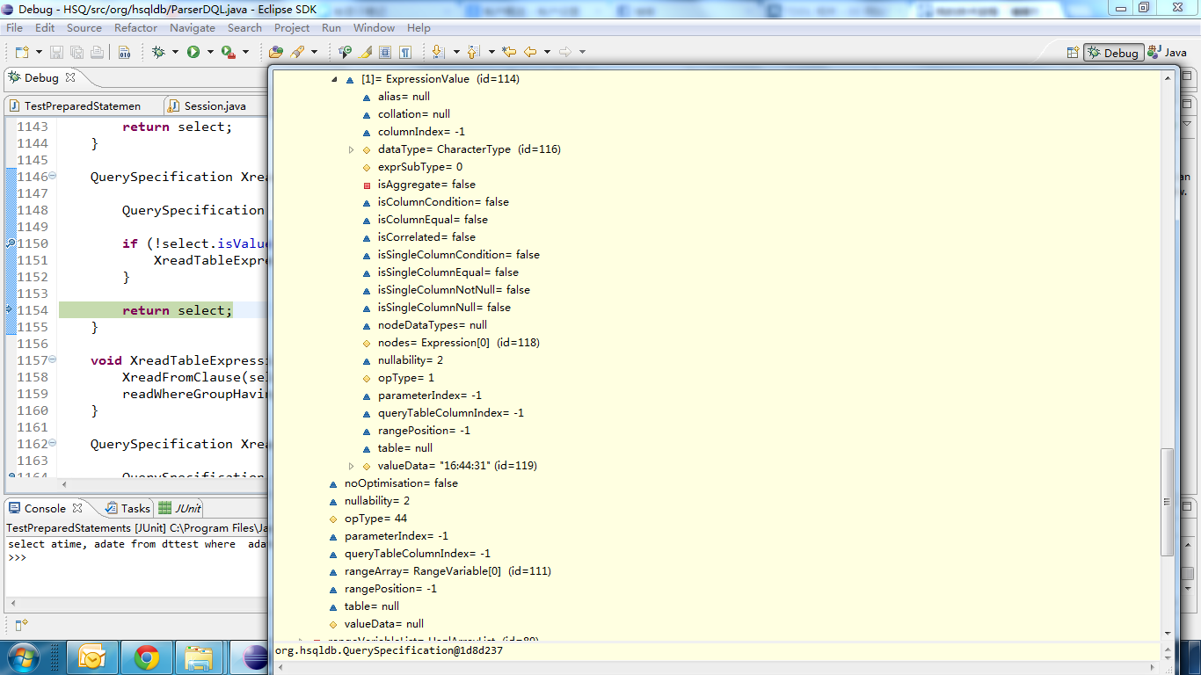Open the Source menu
Image resolution: width=1201 pixels, height=675 pixels.
pos(84,28)
